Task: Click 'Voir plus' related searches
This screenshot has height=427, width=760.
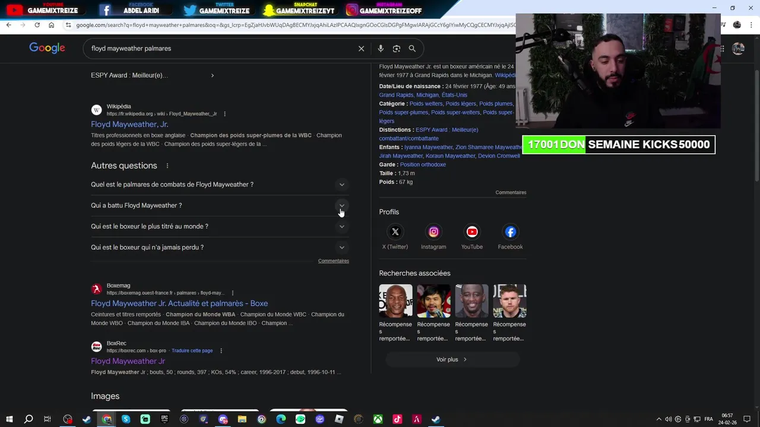Action: coord(452,359)
